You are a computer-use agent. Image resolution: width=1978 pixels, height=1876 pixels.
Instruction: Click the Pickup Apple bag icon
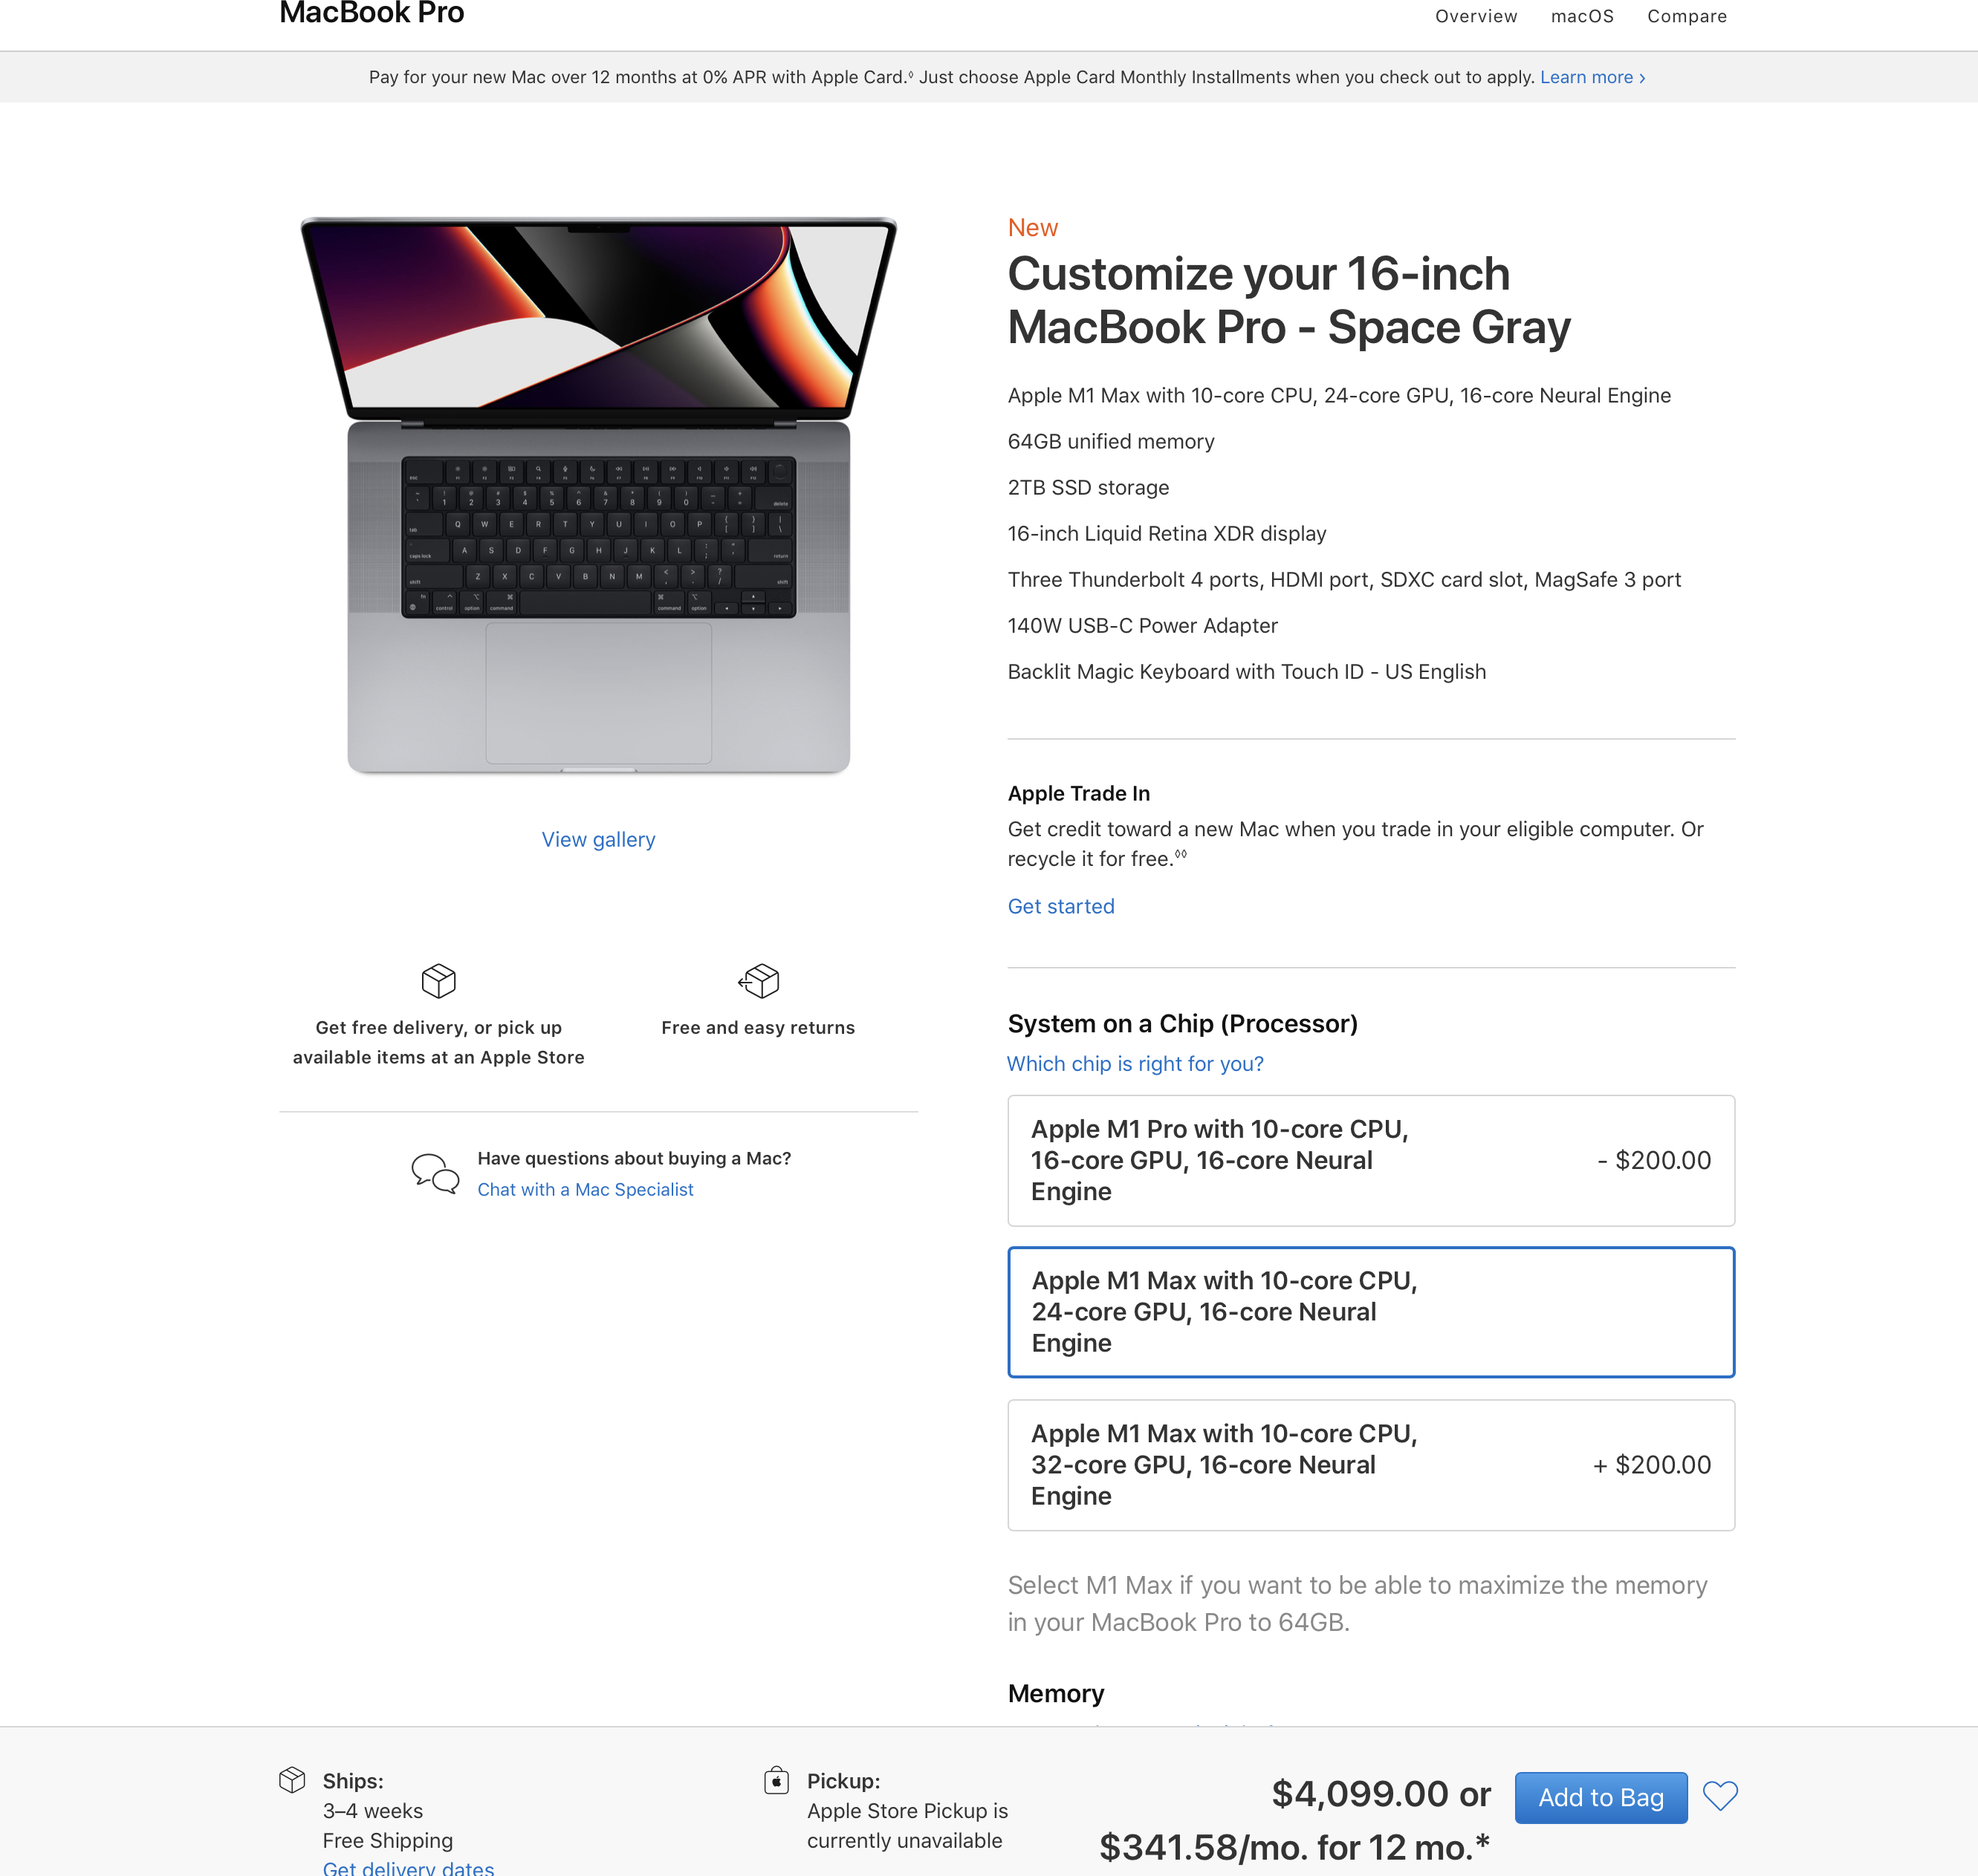point(776,1780)
